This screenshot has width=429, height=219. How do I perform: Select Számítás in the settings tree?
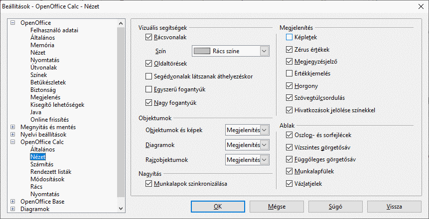[42, 164]
